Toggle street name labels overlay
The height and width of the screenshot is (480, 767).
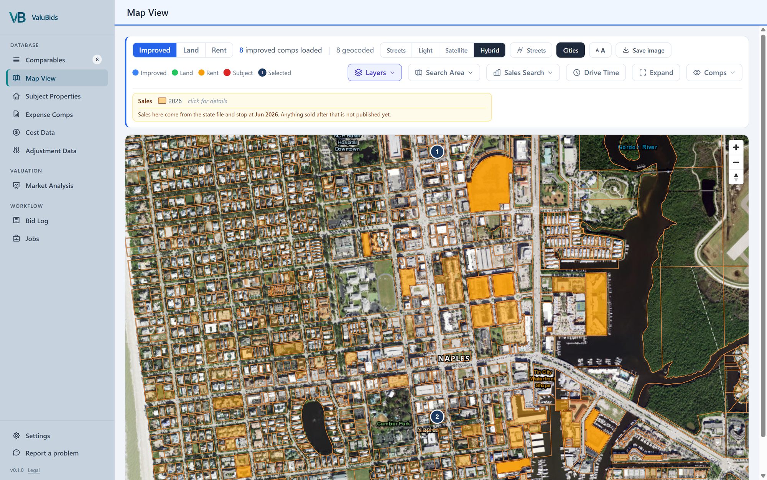pos(531,50)
